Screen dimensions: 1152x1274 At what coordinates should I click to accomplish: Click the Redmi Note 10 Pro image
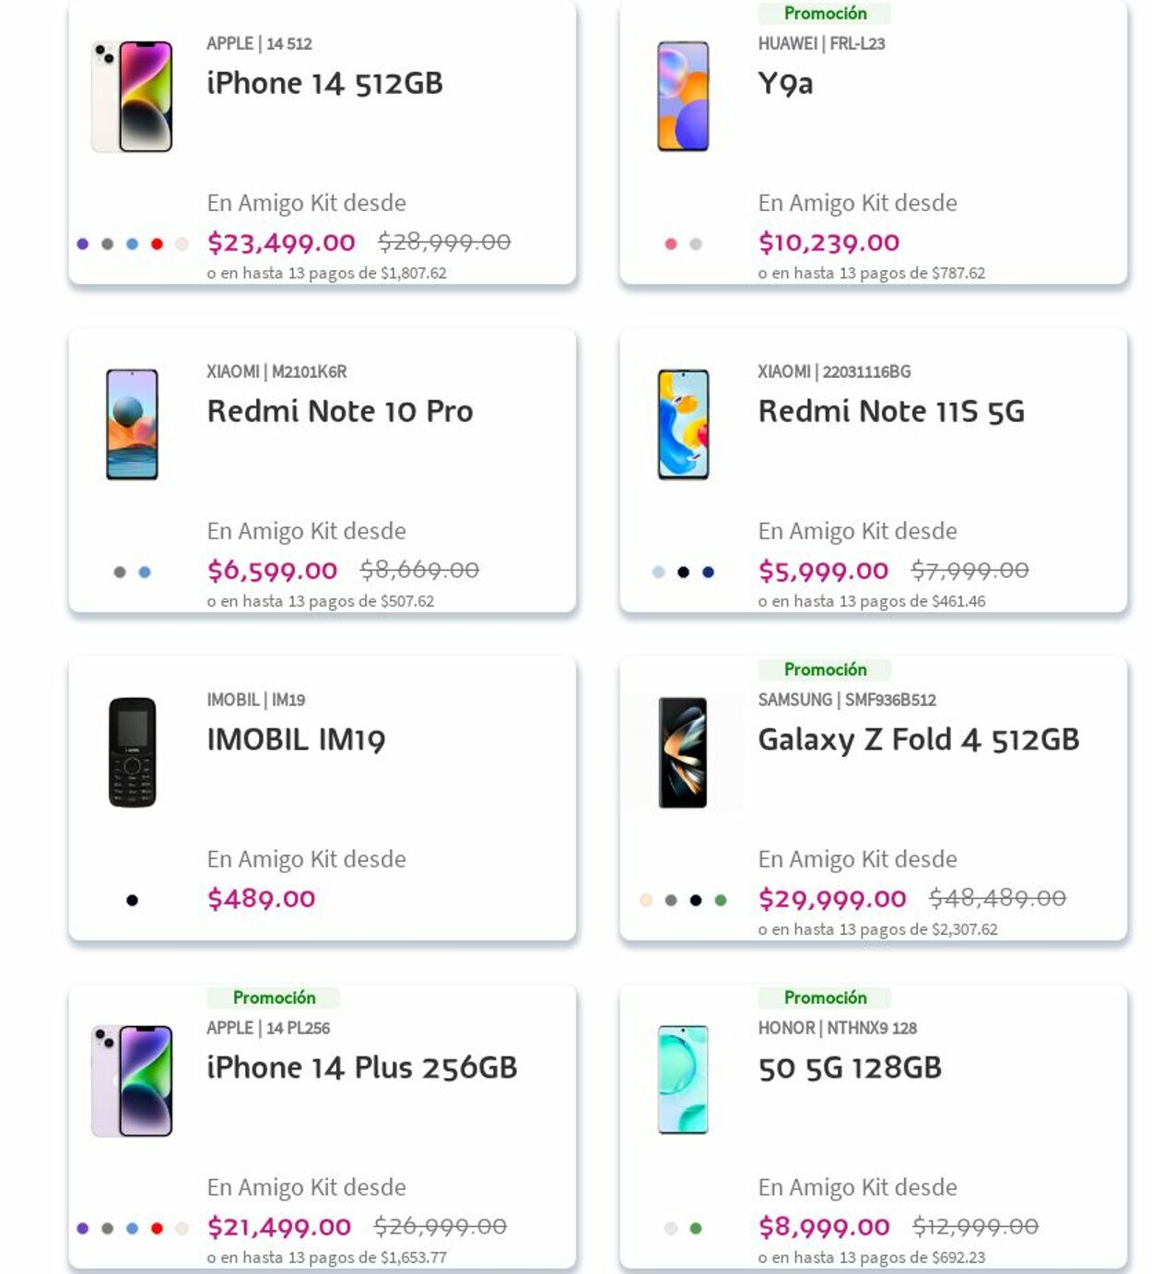click(x=132, y=424)
